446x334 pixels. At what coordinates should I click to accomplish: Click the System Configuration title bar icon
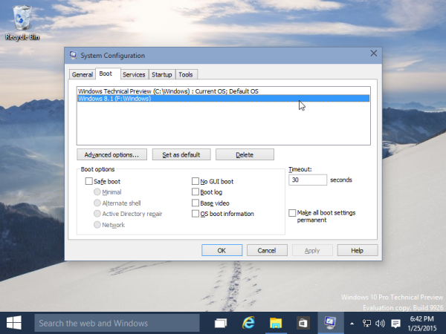tap(73, 55)
